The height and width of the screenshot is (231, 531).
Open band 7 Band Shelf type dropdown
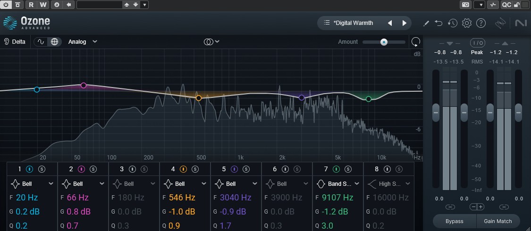coord(338,184)
